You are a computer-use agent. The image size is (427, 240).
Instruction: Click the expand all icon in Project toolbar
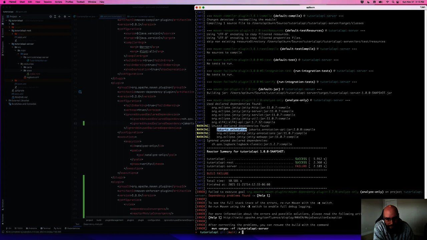coord(55,16)
